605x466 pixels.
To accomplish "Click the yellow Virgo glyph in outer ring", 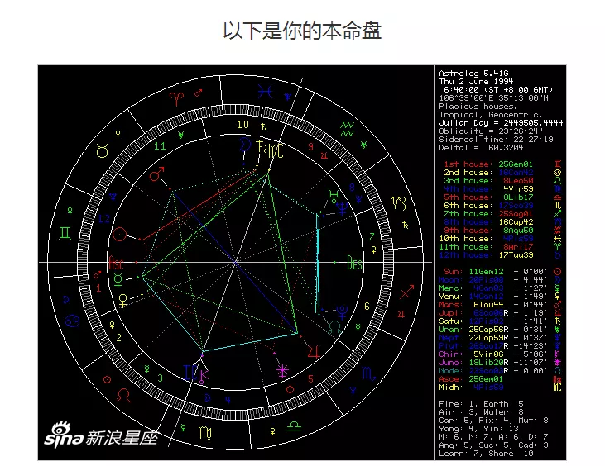I will tap(205, 433).
